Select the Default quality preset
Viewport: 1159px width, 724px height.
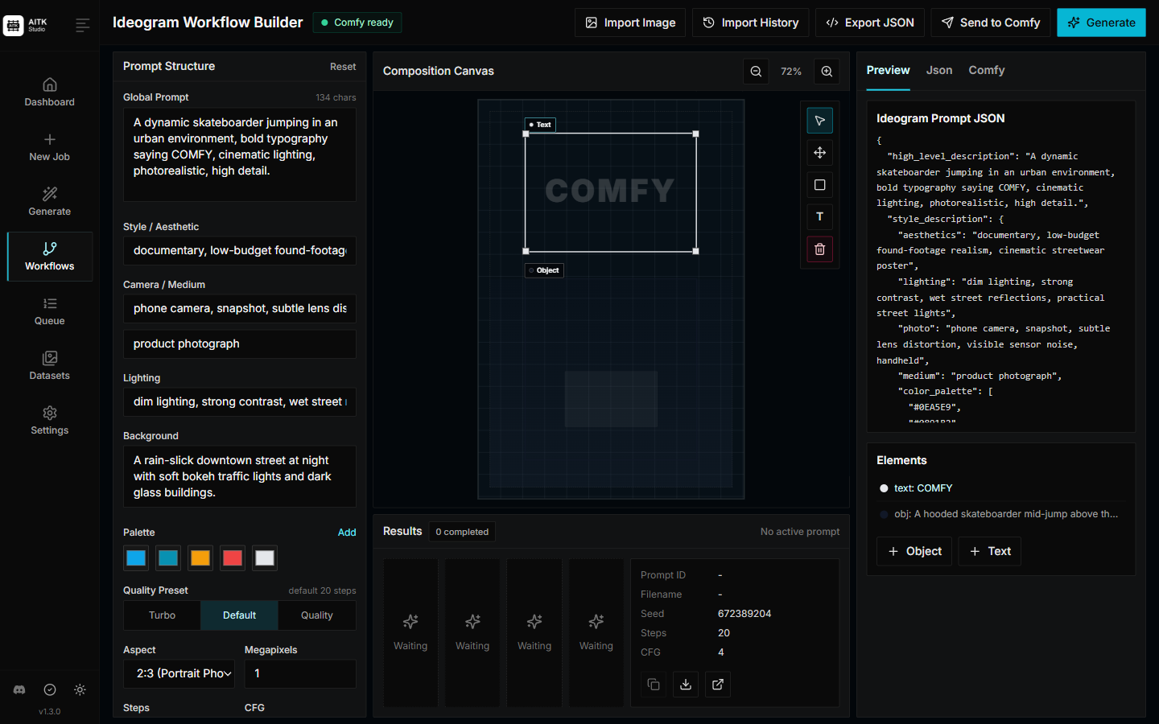[x=239, y=615]
